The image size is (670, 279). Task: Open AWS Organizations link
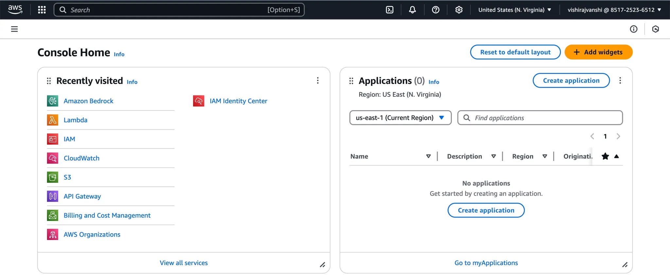92,235
